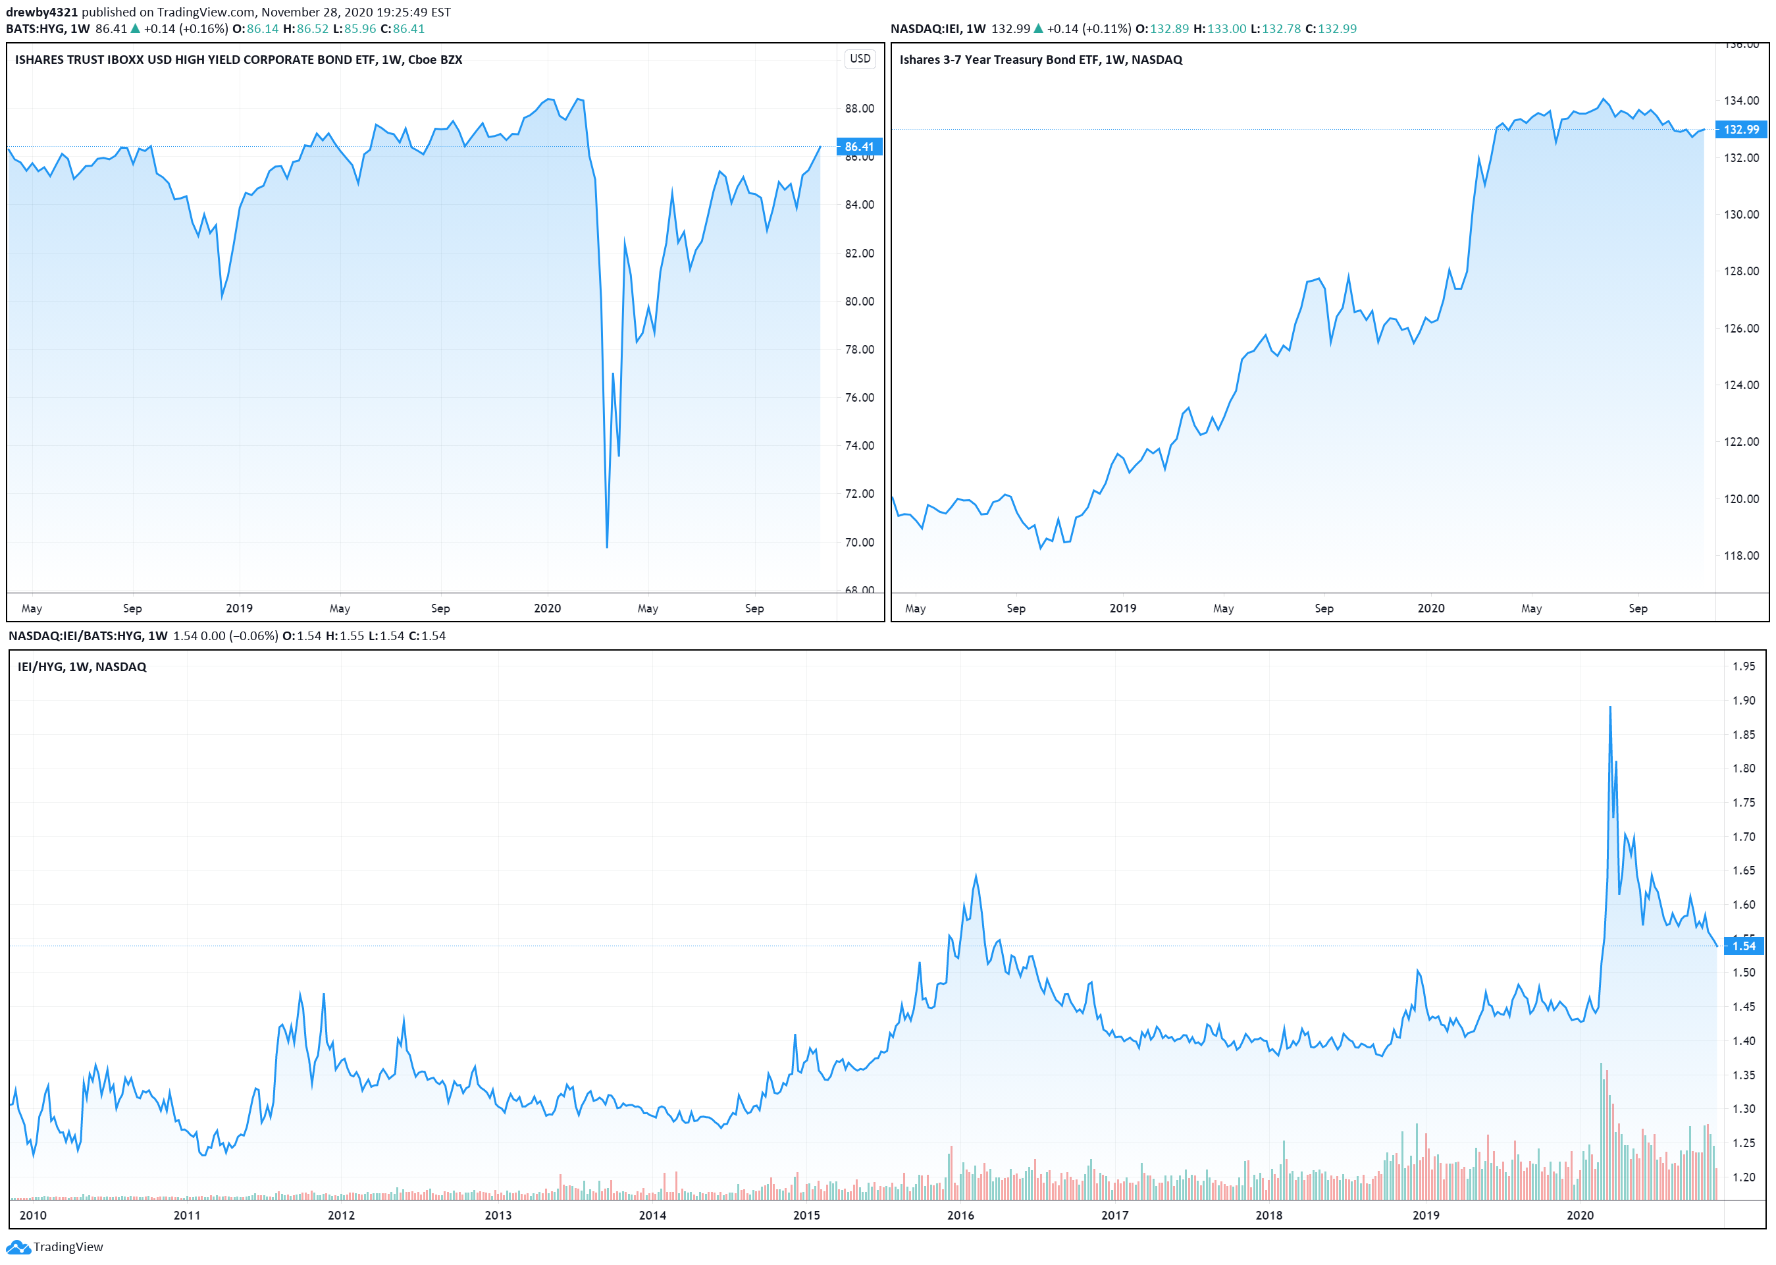Open the USD currency button on the HYG chart
Screen dimensions: 1776x1265
click(860, 59)
